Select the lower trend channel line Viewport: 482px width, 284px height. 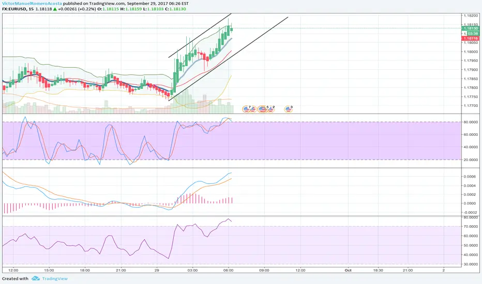click(x=229, y=59)
